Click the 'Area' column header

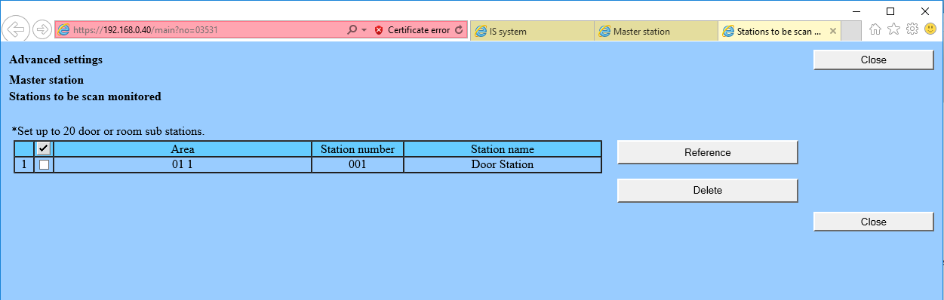click(x=183, y=149)
